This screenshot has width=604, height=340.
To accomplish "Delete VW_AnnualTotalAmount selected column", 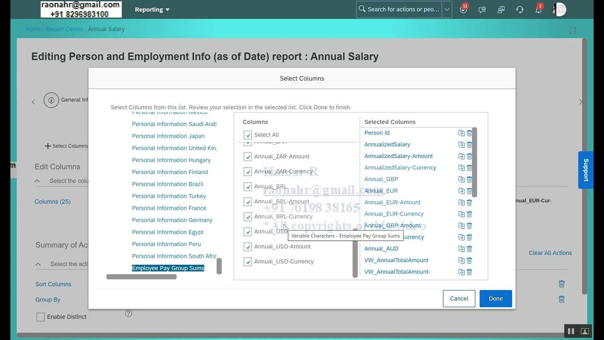I will tap(470, 260).
